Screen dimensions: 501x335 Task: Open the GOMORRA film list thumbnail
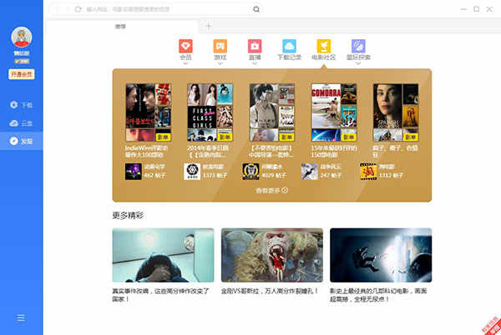pyautogui.click(x=334, y=112)
